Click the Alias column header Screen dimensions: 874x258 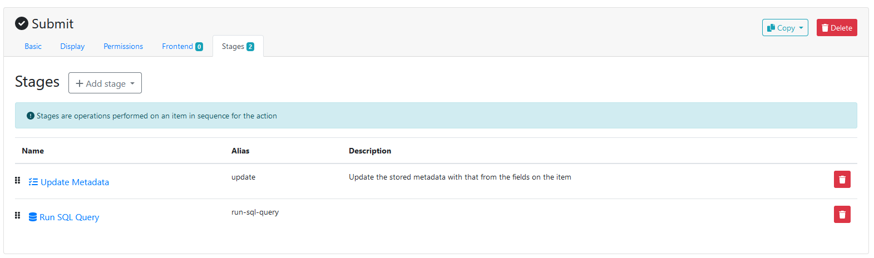pyautogui.click(x=240, y=151)
